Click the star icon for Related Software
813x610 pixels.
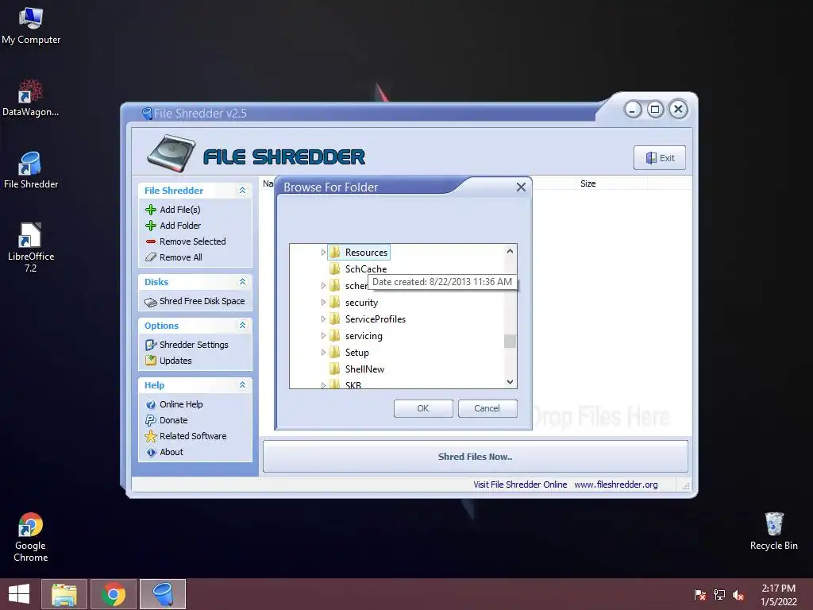[150, 436]
